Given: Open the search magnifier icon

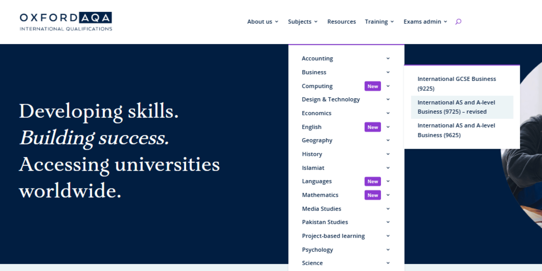Looking at the screenshot, I should pos(458,22).
